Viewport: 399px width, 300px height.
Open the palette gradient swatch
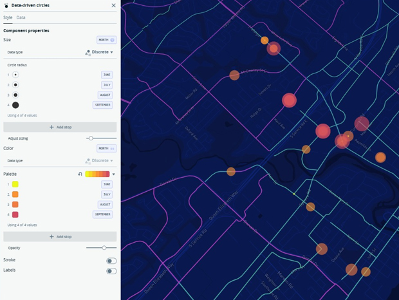pyautogui.click(x=97, y=174)
